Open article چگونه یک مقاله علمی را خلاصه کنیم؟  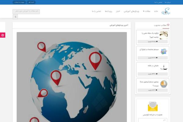[150, 35]
